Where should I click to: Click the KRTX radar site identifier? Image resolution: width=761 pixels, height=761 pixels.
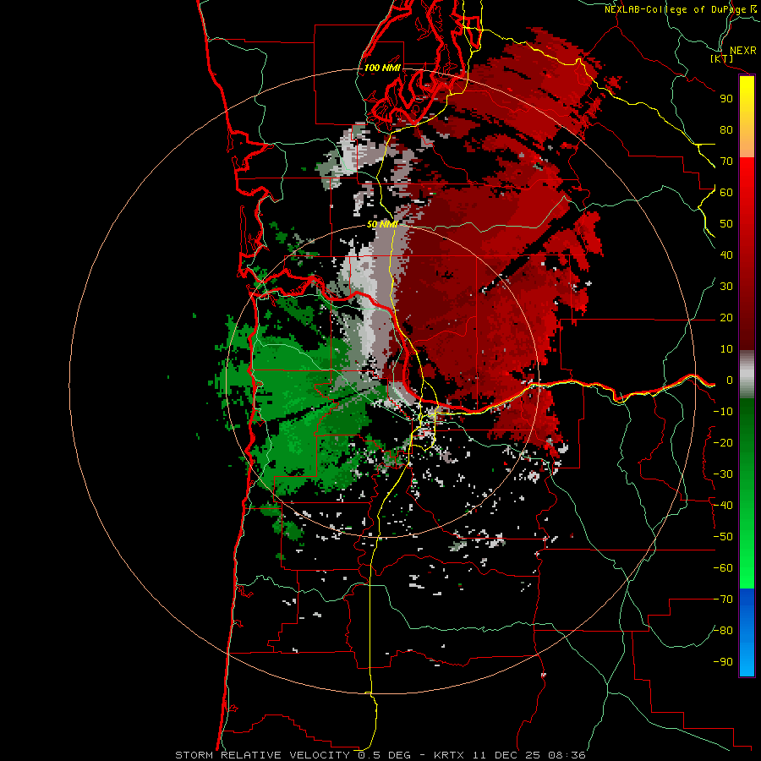[449, 755]
